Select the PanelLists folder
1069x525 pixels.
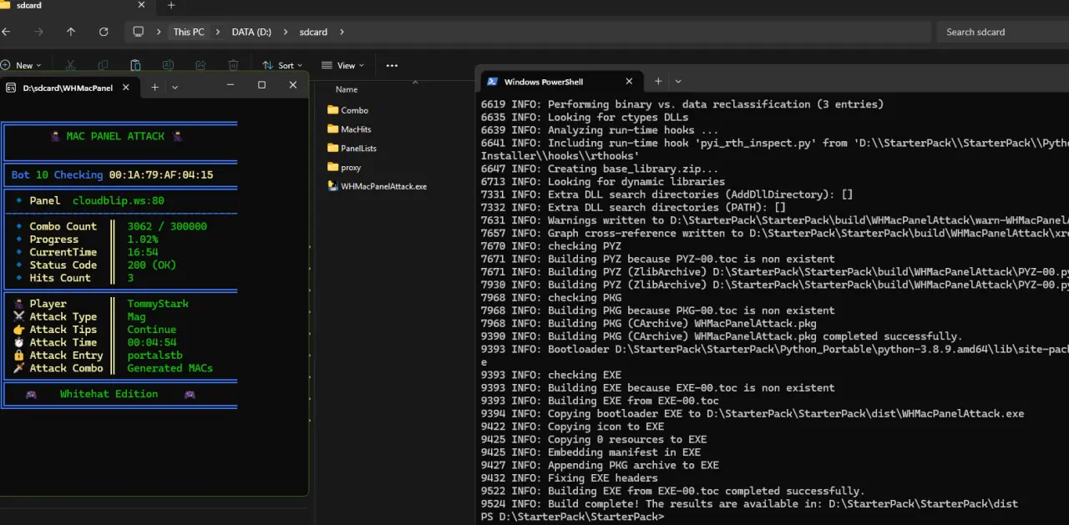pos(358,149)
